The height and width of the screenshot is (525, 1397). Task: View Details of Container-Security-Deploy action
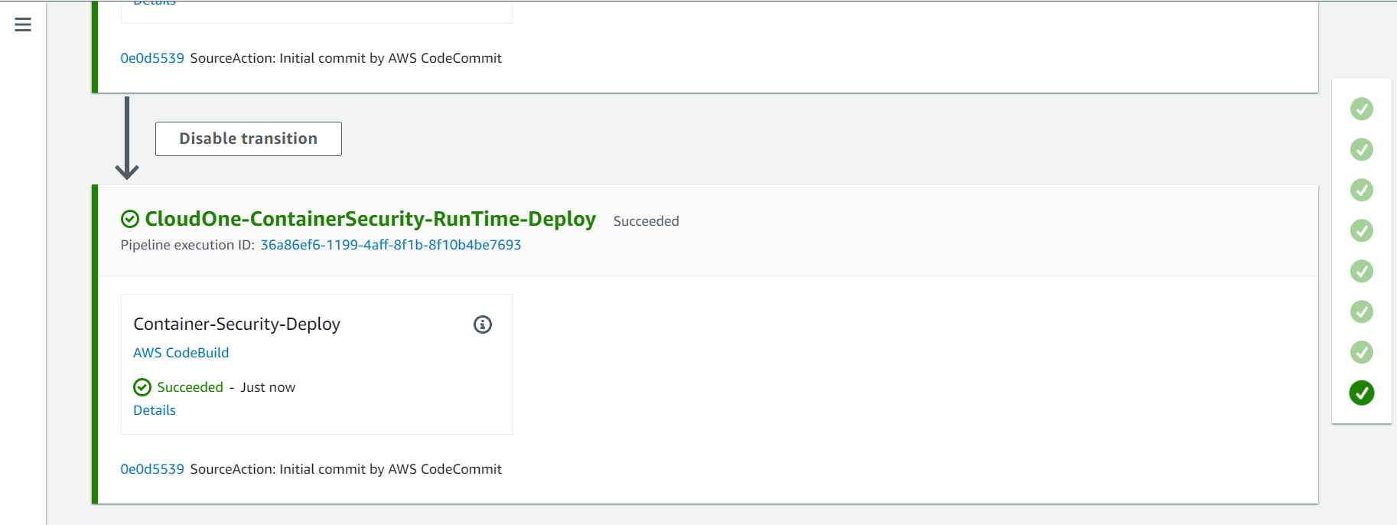pos(155,410)
